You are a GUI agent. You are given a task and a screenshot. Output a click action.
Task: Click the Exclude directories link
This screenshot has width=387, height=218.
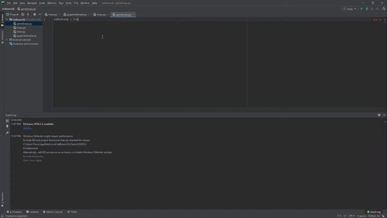[34, 156]
